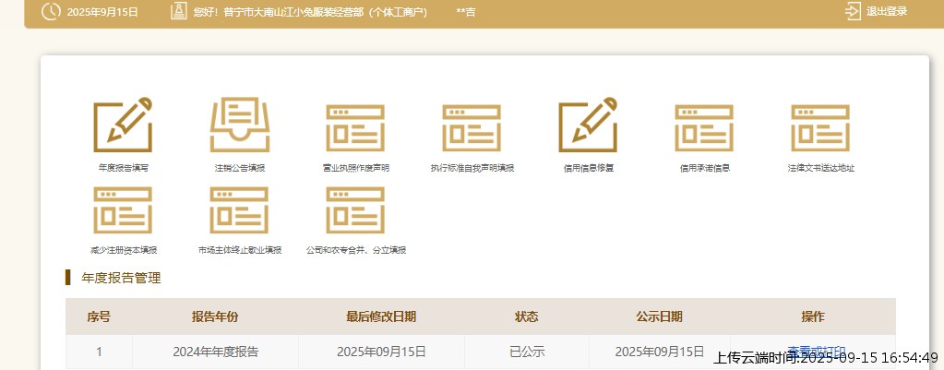Click the 报告年份 column header
944x370 pixels.
coord(215,317)
